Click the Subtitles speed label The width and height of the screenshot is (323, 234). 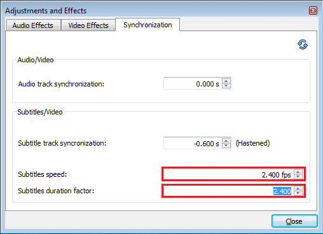point(43,174)
